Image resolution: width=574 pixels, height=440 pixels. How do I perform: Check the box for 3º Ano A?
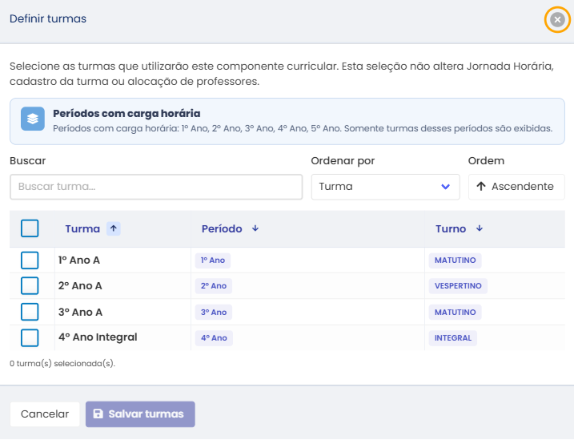click(x=30, y=312)
